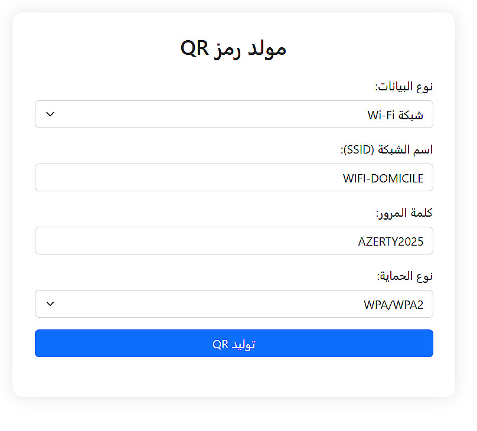Click the اسم الشبكة (SSID) label
477x431 pixels.
[x=387, y=150]
